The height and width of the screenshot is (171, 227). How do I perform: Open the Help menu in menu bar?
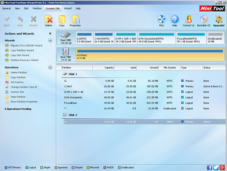pyautogui.click(x=78, y=8)
